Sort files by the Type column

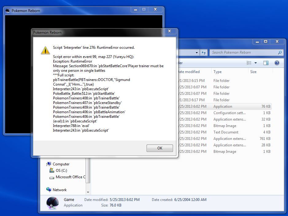tap(217, 72)
